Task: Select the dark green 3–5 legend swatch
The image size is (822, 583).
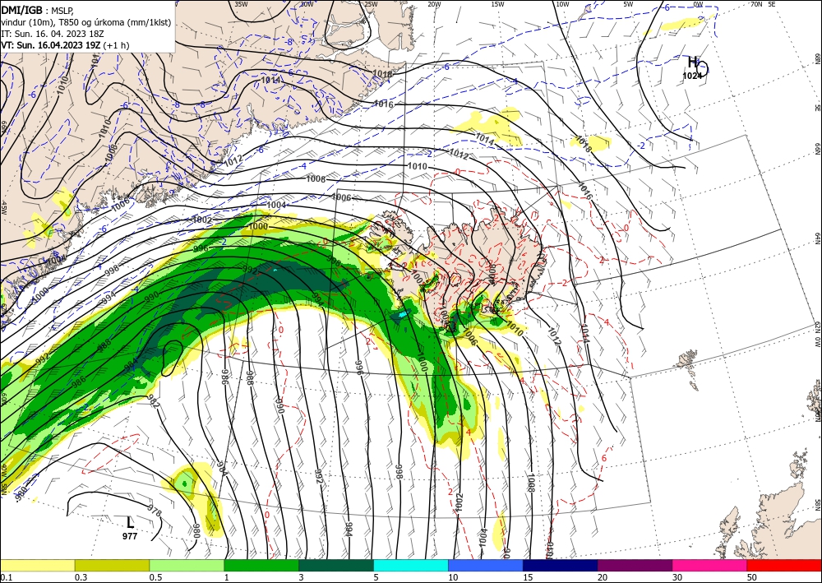Action: (x=336, y=565)
